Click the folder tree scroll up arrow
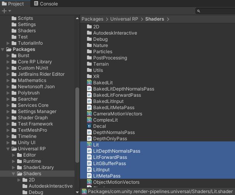Viewport: 235px width, 195px height. pyautogui.click(x=77, y=18)
